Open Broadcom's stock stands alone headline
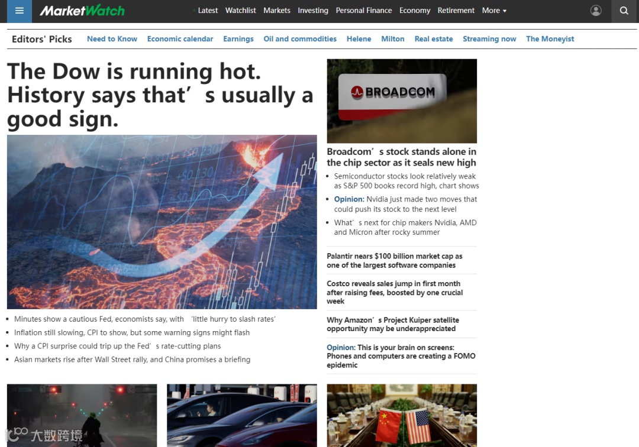The image size is (639, 447). [401, 157]
